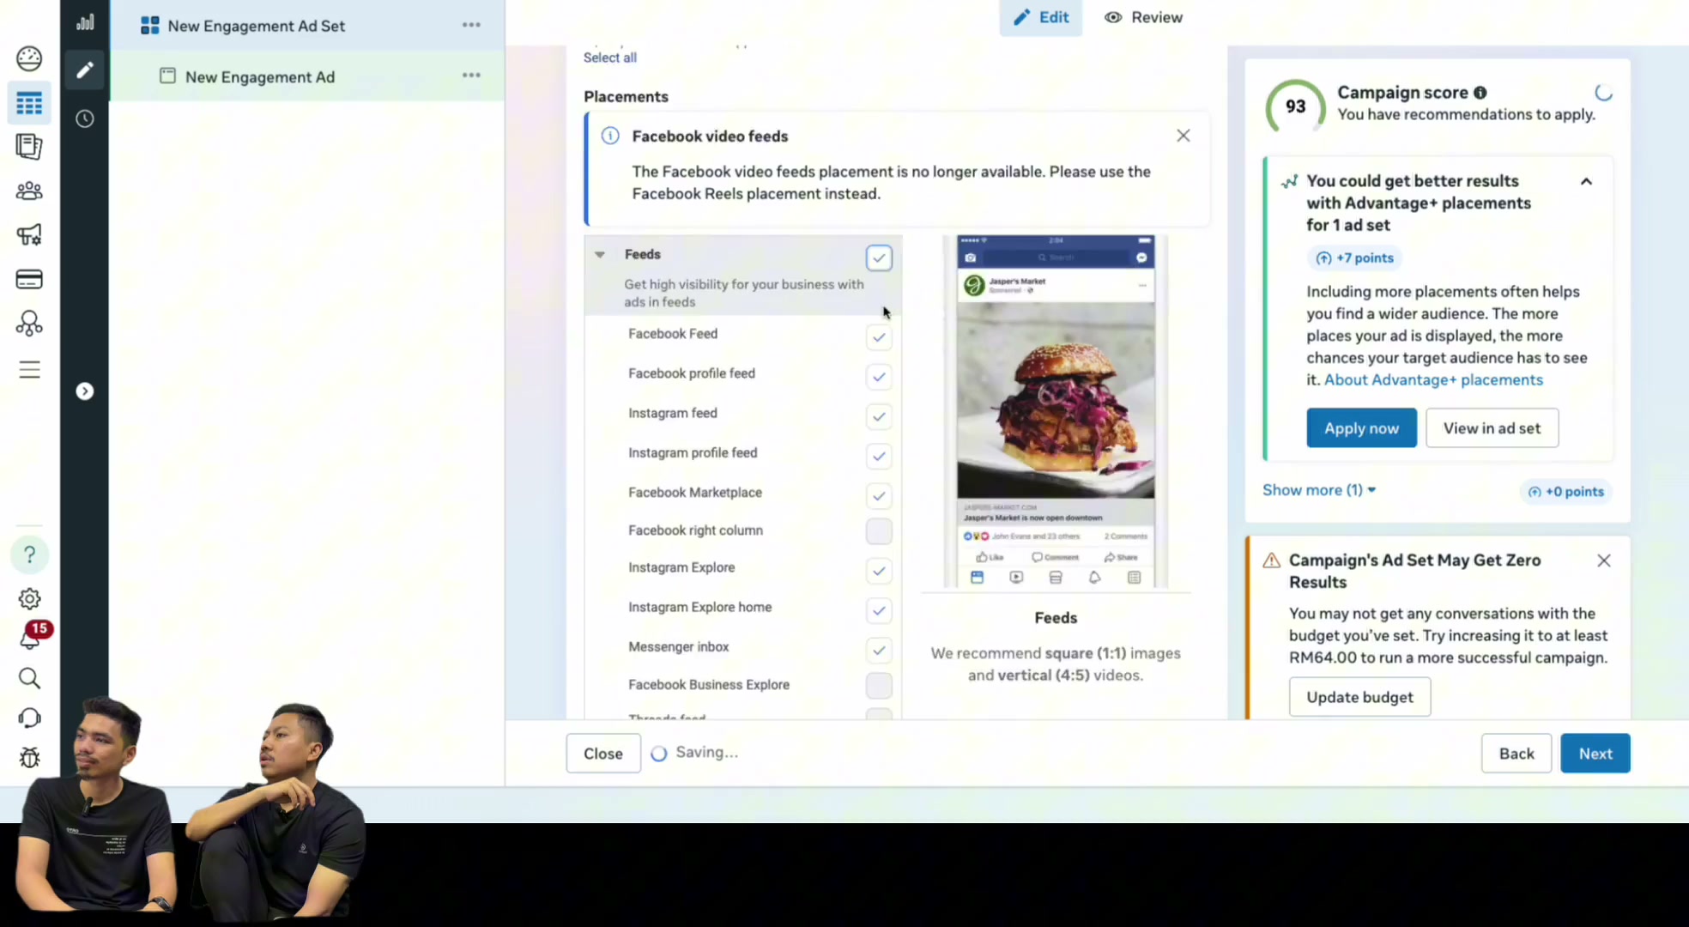Click the Update budget button

1359,697
